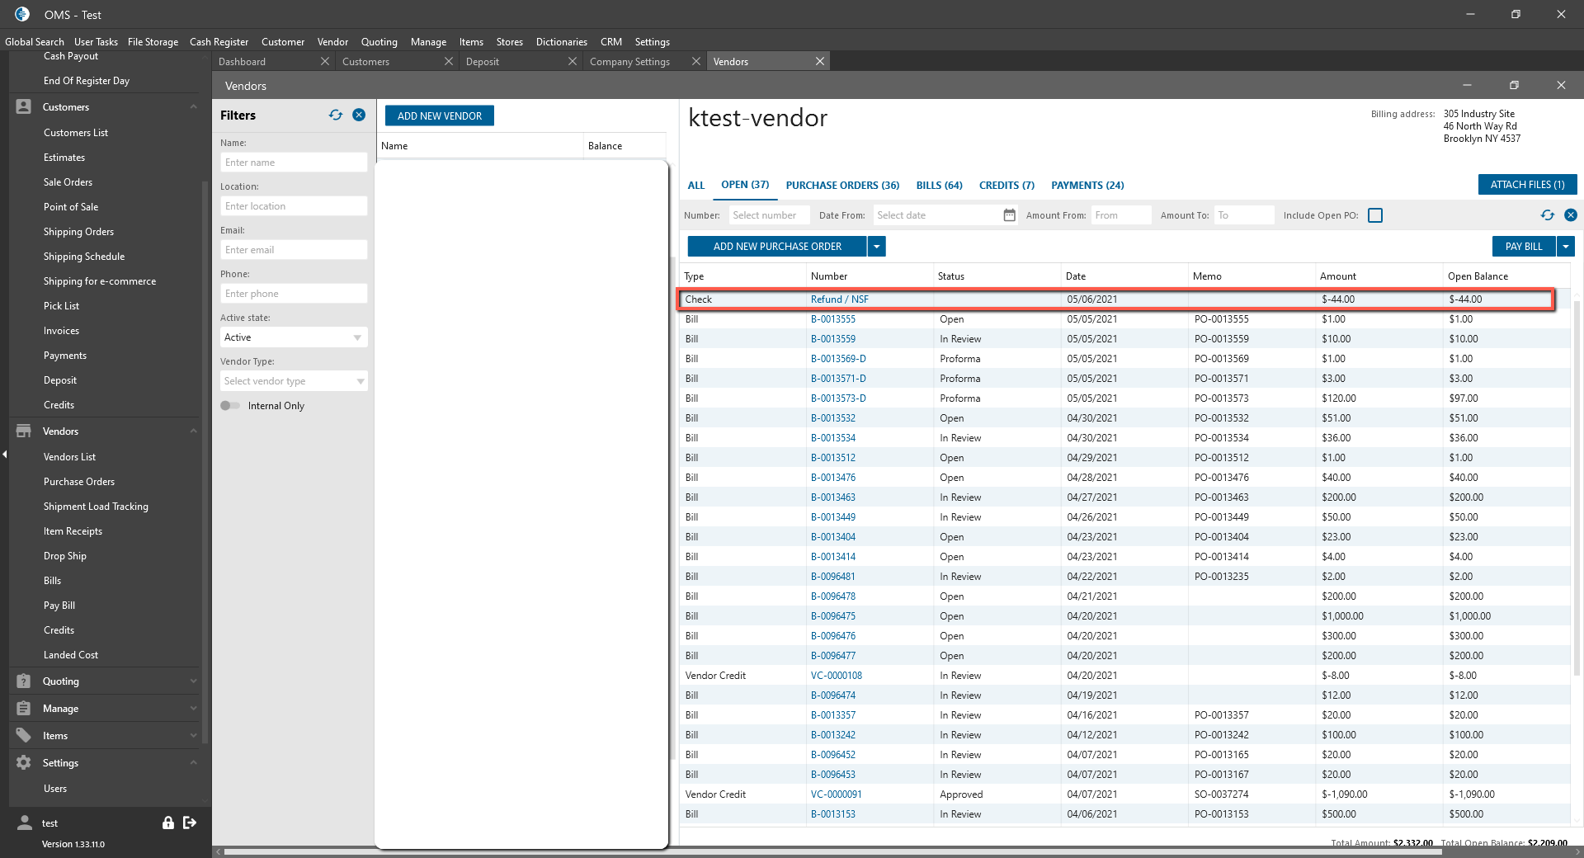The image size is (1584, 858).
Task: Open bill link B-0013555
Action: [x=832, y=319]
